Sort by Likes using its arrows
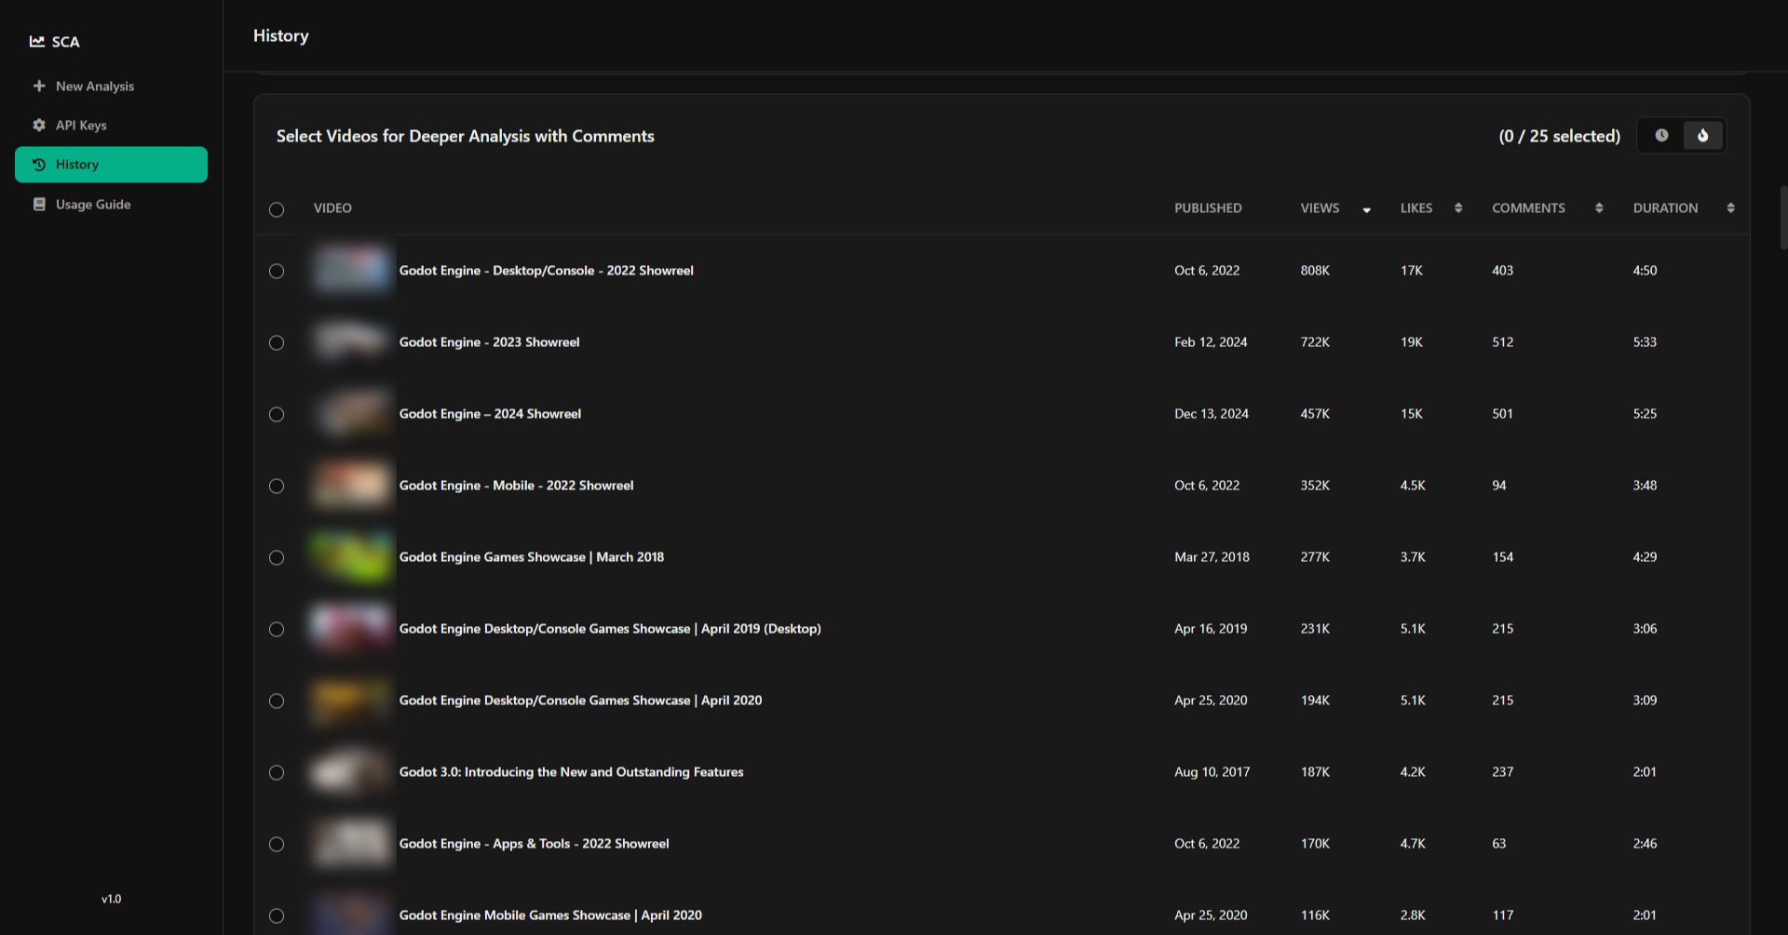This screenshot has height=935, width=1788. (1458, 207)
